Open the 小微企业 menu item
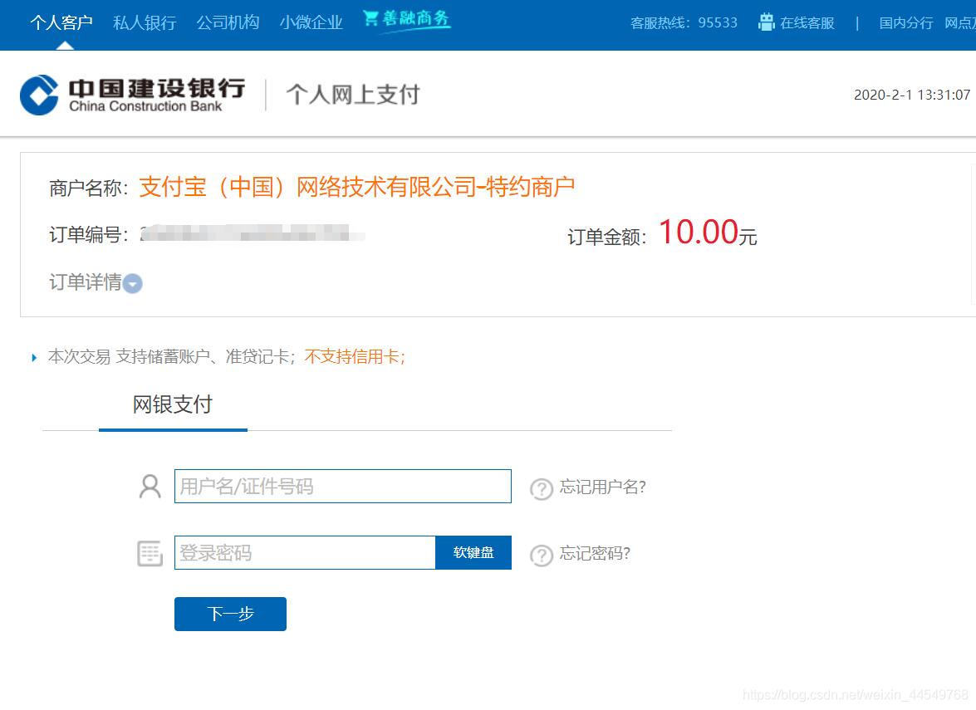The width and height of the screenshot is (976, 710). coord(311,23)
